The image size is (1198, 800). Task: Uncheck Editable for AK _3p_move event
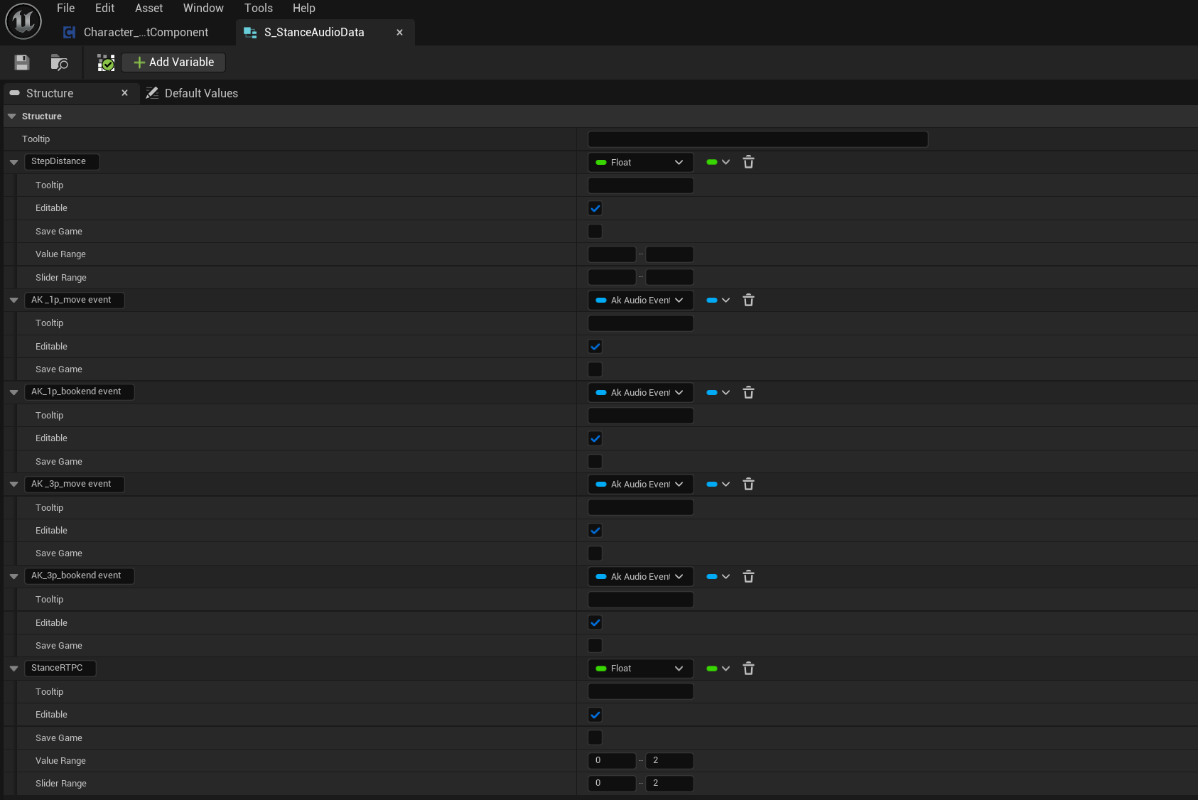pos(595,531)
